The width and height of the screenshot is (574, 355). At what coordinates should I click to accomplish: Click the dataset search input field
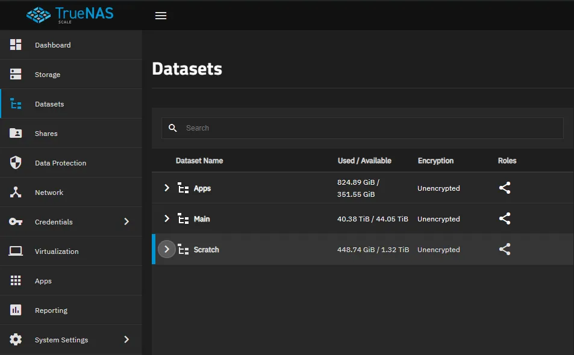[361, 128]
